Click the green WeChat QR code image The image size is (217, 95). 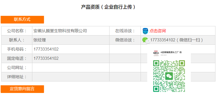169,76
